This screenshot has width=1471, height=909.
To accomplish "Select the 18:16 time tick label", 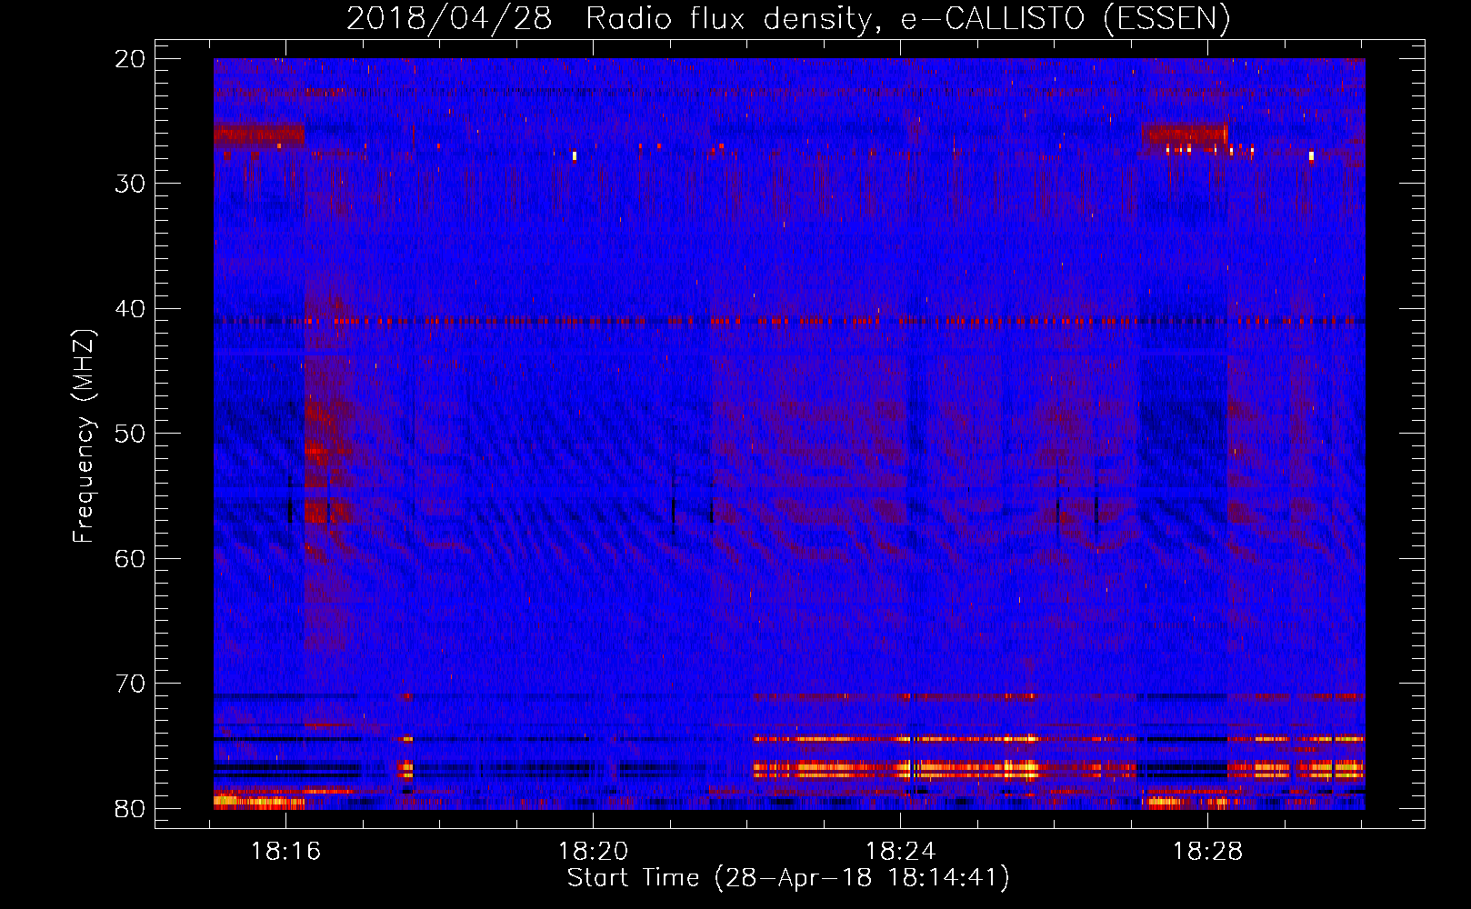I will (286, 852).
